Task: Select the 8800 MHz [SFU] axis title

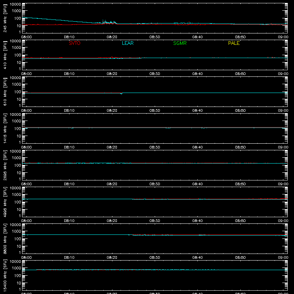Action: (5, 239)
